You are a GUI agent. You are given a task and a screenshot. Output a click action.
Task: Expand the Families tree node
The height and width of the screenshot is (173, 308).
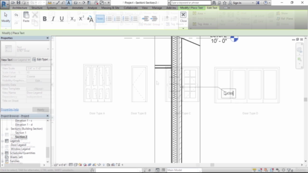pos(2,161)
